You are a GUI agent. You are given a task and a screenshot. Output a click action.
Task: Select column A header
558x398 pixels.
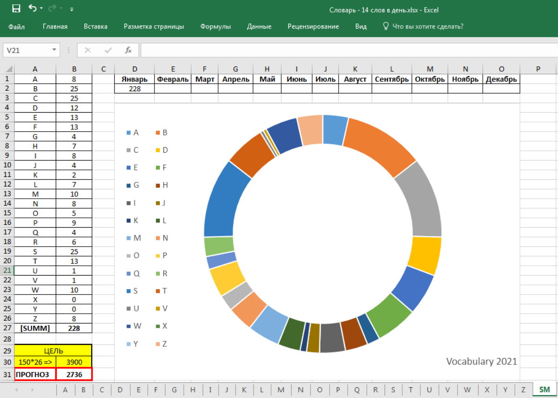pyautogui.click(x=35, y=69)
